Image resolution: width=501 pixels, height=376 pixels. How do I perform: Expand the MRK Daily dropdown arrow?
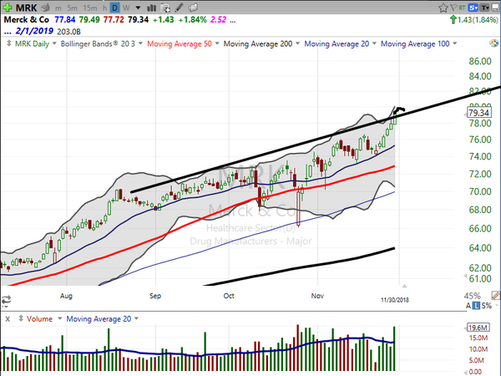click(54, 43)
